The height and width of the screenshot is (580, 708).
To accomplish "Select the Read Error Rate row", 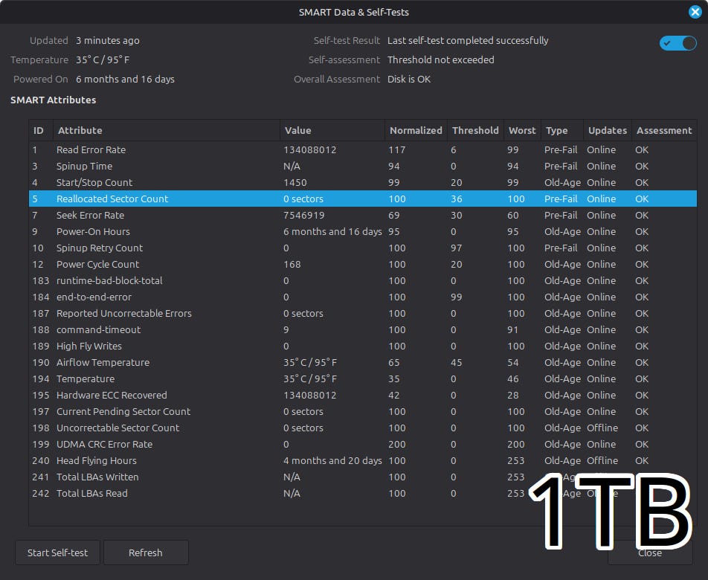I will [91, 149].
